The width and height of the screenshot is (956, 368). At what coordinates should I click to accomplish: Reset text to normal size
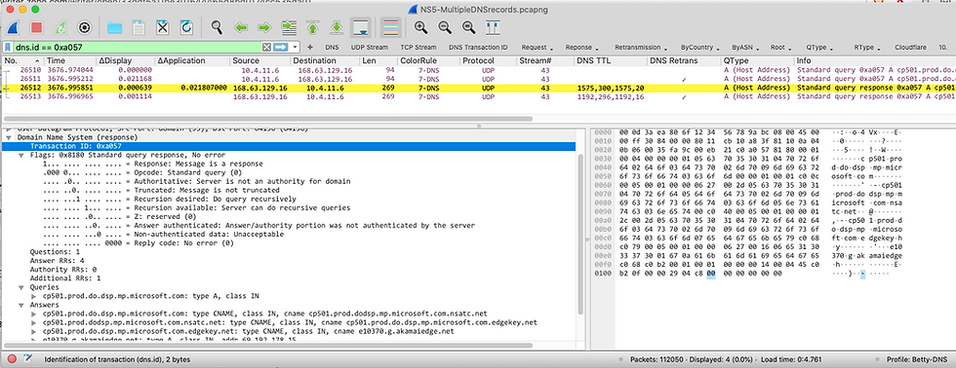[x=468, y=27]
